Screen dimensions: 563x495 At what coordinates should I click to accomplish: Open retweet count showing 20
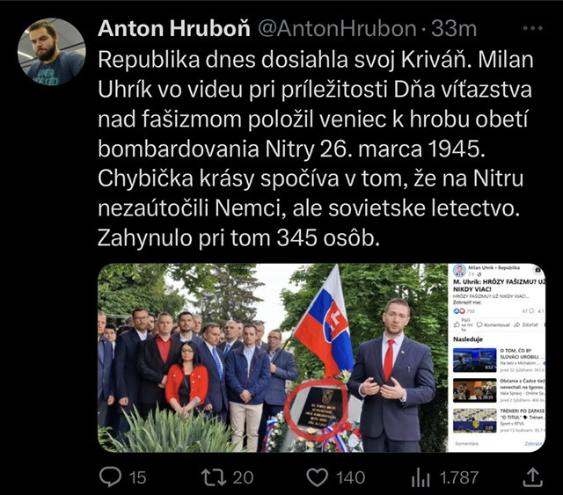tap(243, 477)
